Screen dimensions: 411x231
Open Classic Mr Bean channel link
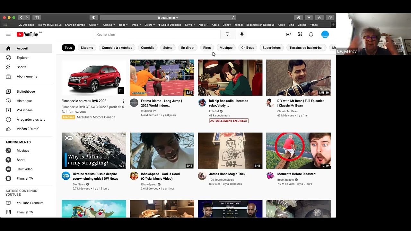click(x=287, y=111)
